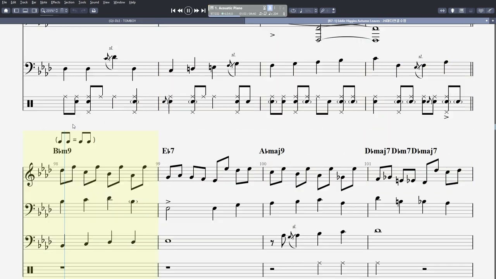Print the score
The width and height of the screenshot is (496, 279).
coord(93,10)
